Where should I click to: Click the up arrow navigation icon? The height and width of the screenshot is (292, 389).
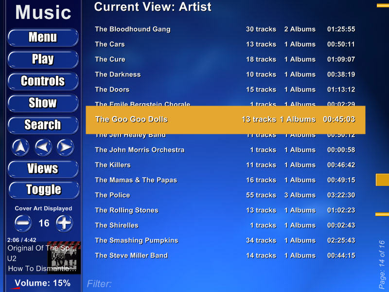pos(20,147)
